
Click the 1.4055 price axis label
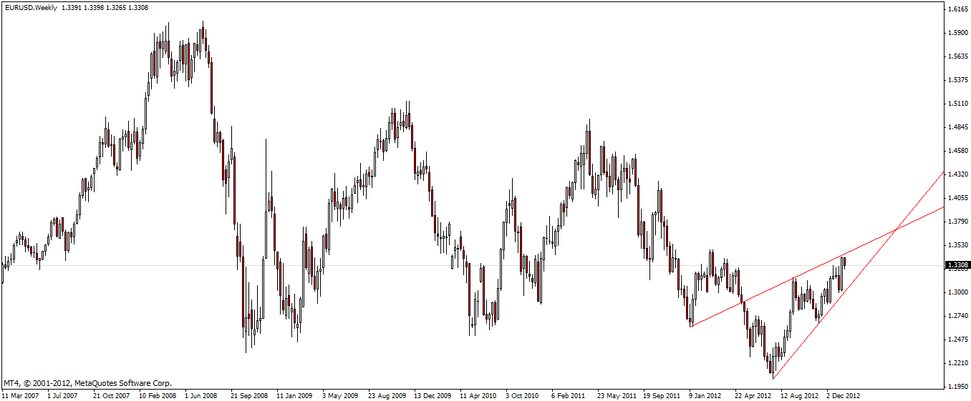pyautogui.click(x=957, y=198)
